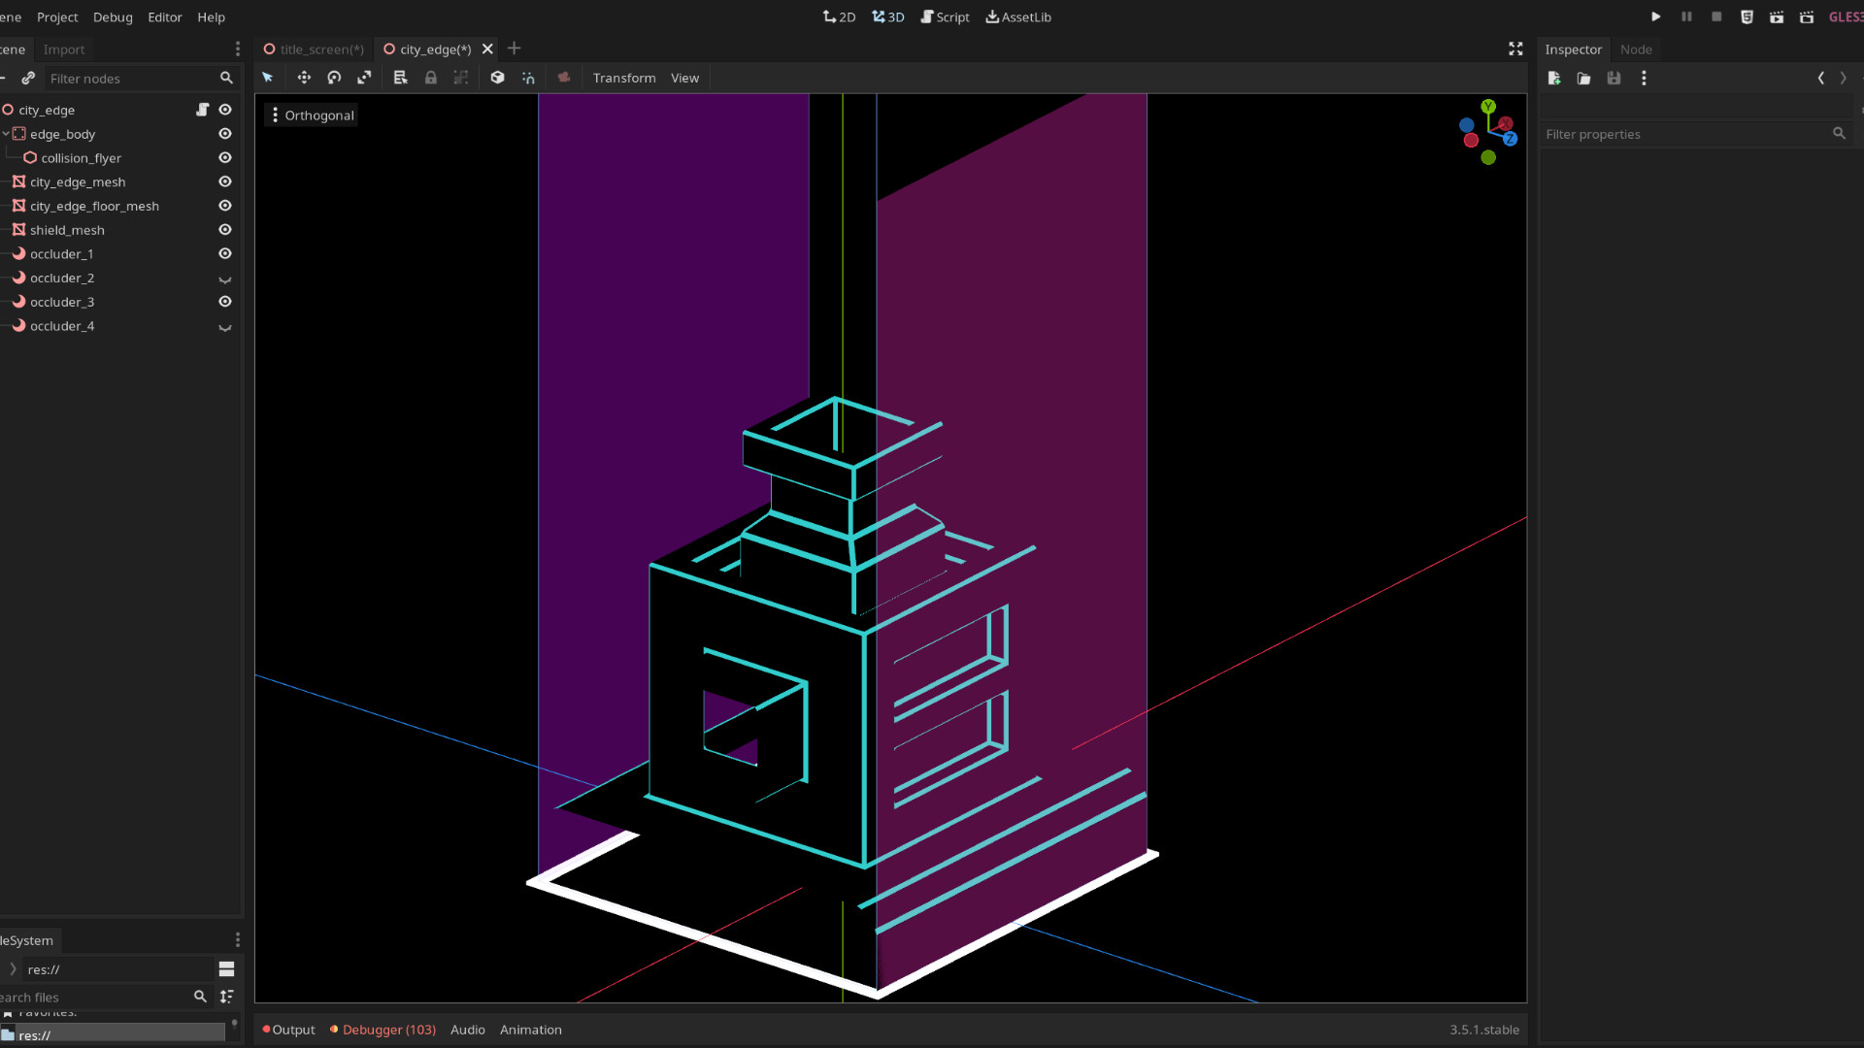Open the AssetLib workspace
The image size is (1864, 1048).
[x=1017, y=16]
